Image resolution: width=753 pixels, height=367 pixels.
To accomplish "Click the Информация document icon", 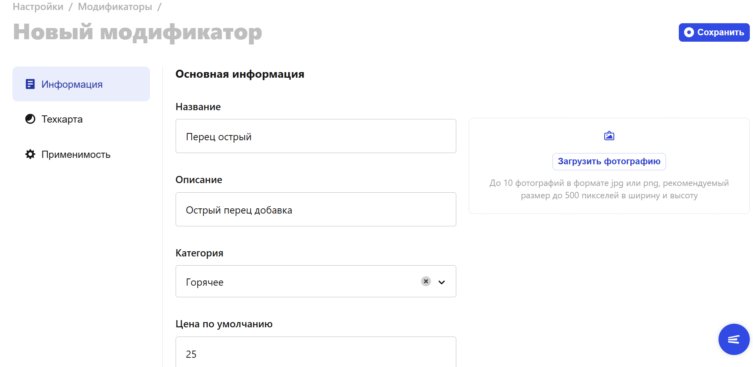I will (30, 84).
